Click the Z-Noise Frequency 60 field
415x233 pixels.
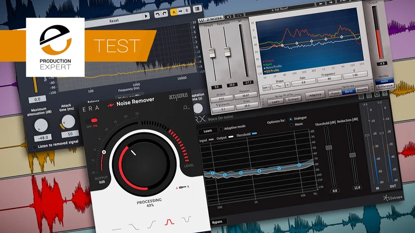(x=329, y=79)
